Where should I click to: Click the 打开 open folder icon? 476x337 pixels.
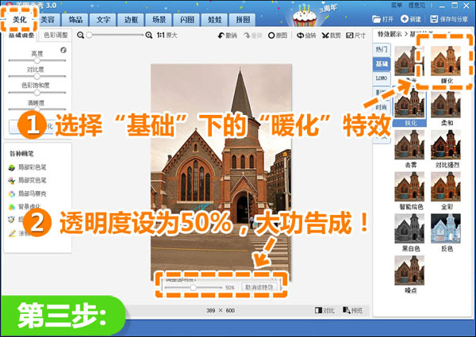point(376,19)
